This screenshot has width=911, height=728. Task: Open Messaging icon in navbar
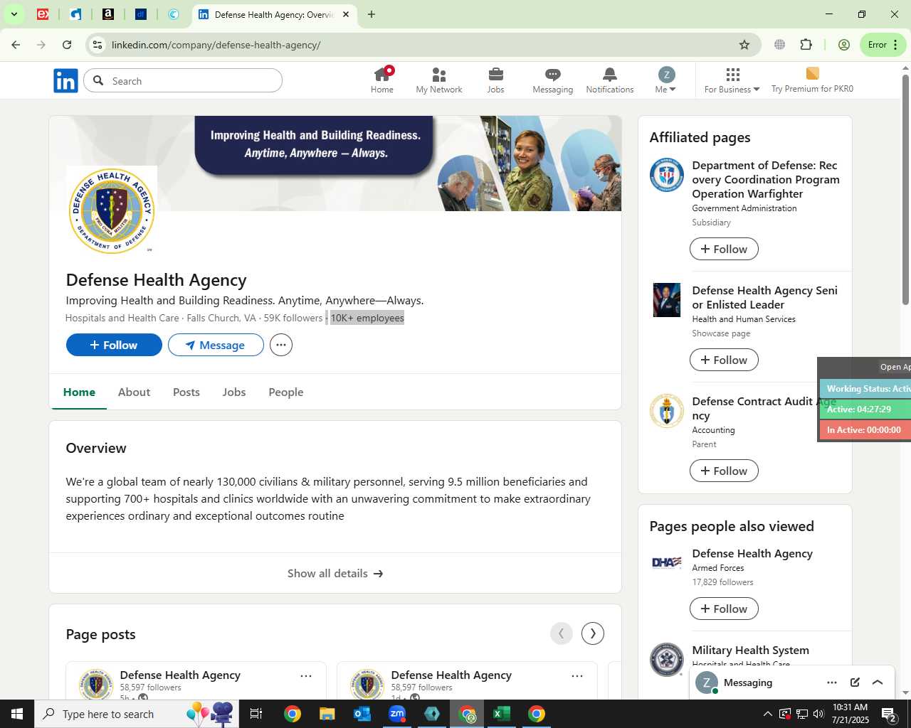tap(553, 80)
